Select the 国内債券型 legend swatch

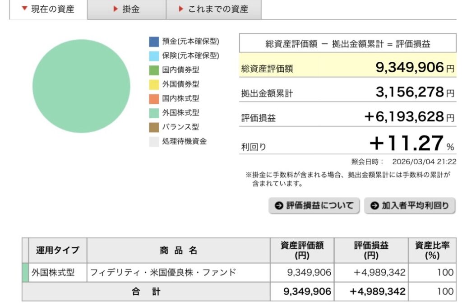154,70
